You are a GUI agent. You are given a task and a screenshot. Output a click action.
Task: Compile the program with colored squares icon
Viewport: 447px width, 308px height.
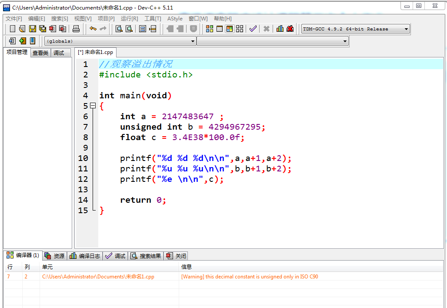(210, 29)
